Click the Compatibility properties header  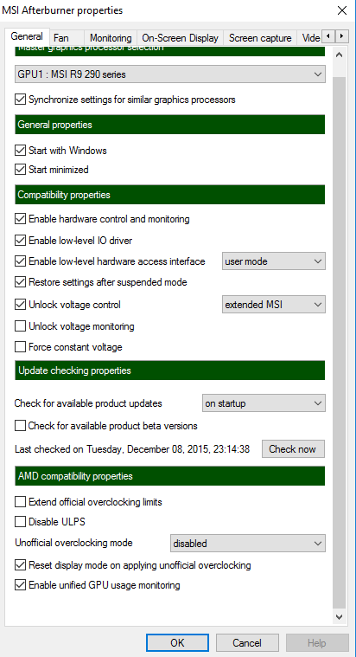(170, 195)
